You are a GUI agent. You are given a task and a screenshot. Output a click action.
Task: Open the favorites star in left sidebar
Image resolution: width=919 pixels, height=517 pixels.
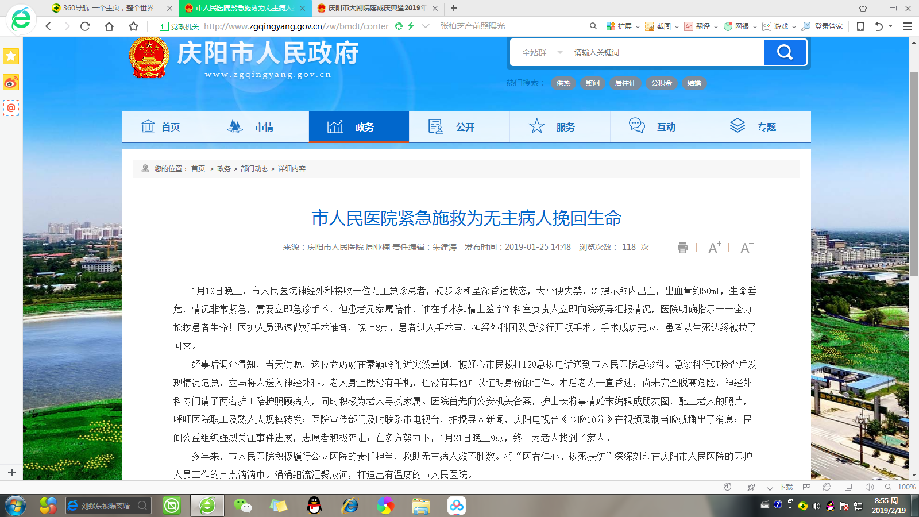pyautogui.click(x=11, y=56)
